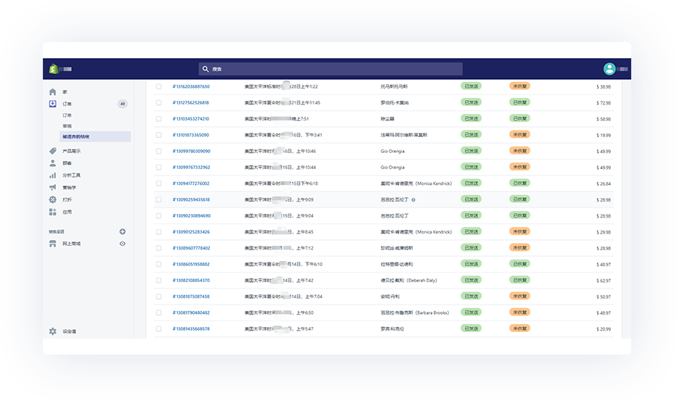Expand the Orders (订单) sidebar section

point(66,104)
